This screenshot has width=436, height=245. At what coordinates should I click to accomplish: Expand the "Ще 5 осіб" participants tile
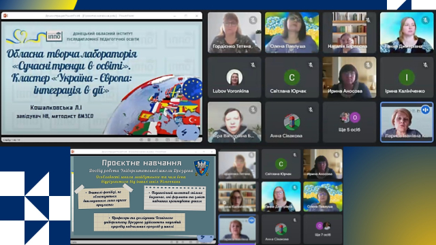pyautogui.click(x=349, y=122)
